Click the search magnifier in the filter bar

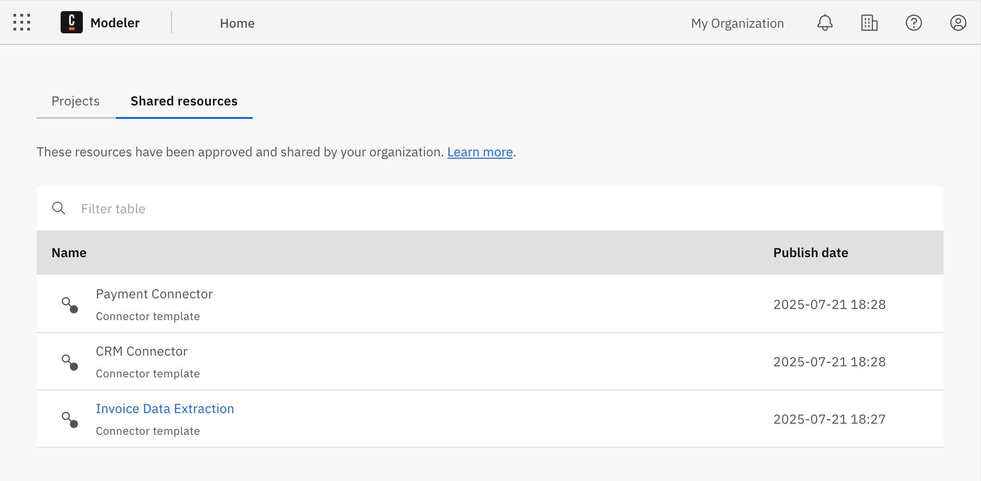(x=59, y=208)
